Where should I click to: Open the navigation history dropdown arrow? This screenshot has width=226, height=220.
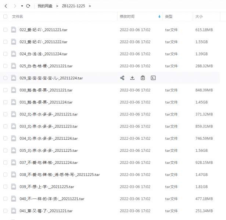pos(22,6)
